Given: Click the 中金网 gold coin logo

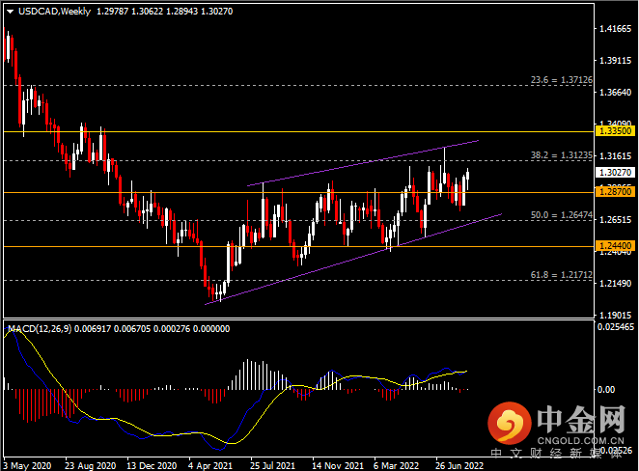Looking at the screenshot, I should 507,424.
